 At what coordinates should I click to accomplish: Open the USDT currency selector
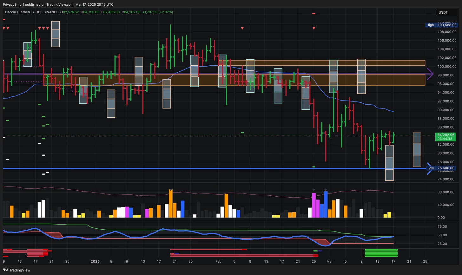(447, 12)
